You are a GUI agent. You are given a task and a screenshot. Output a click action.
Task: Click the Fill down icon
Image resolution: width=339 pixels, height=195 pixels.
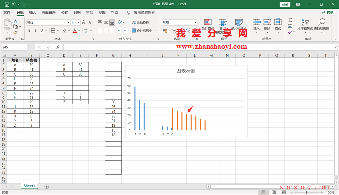point(290,26)
